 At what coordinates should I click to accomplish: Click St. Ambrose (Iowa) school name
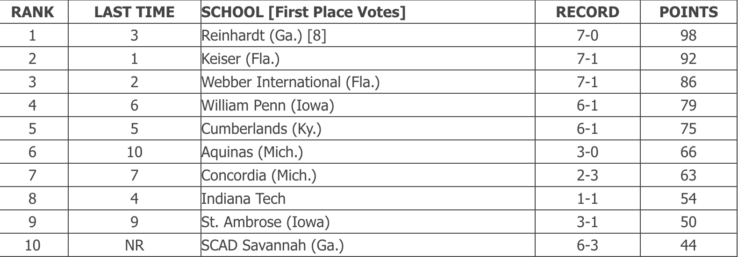(265, 222)
